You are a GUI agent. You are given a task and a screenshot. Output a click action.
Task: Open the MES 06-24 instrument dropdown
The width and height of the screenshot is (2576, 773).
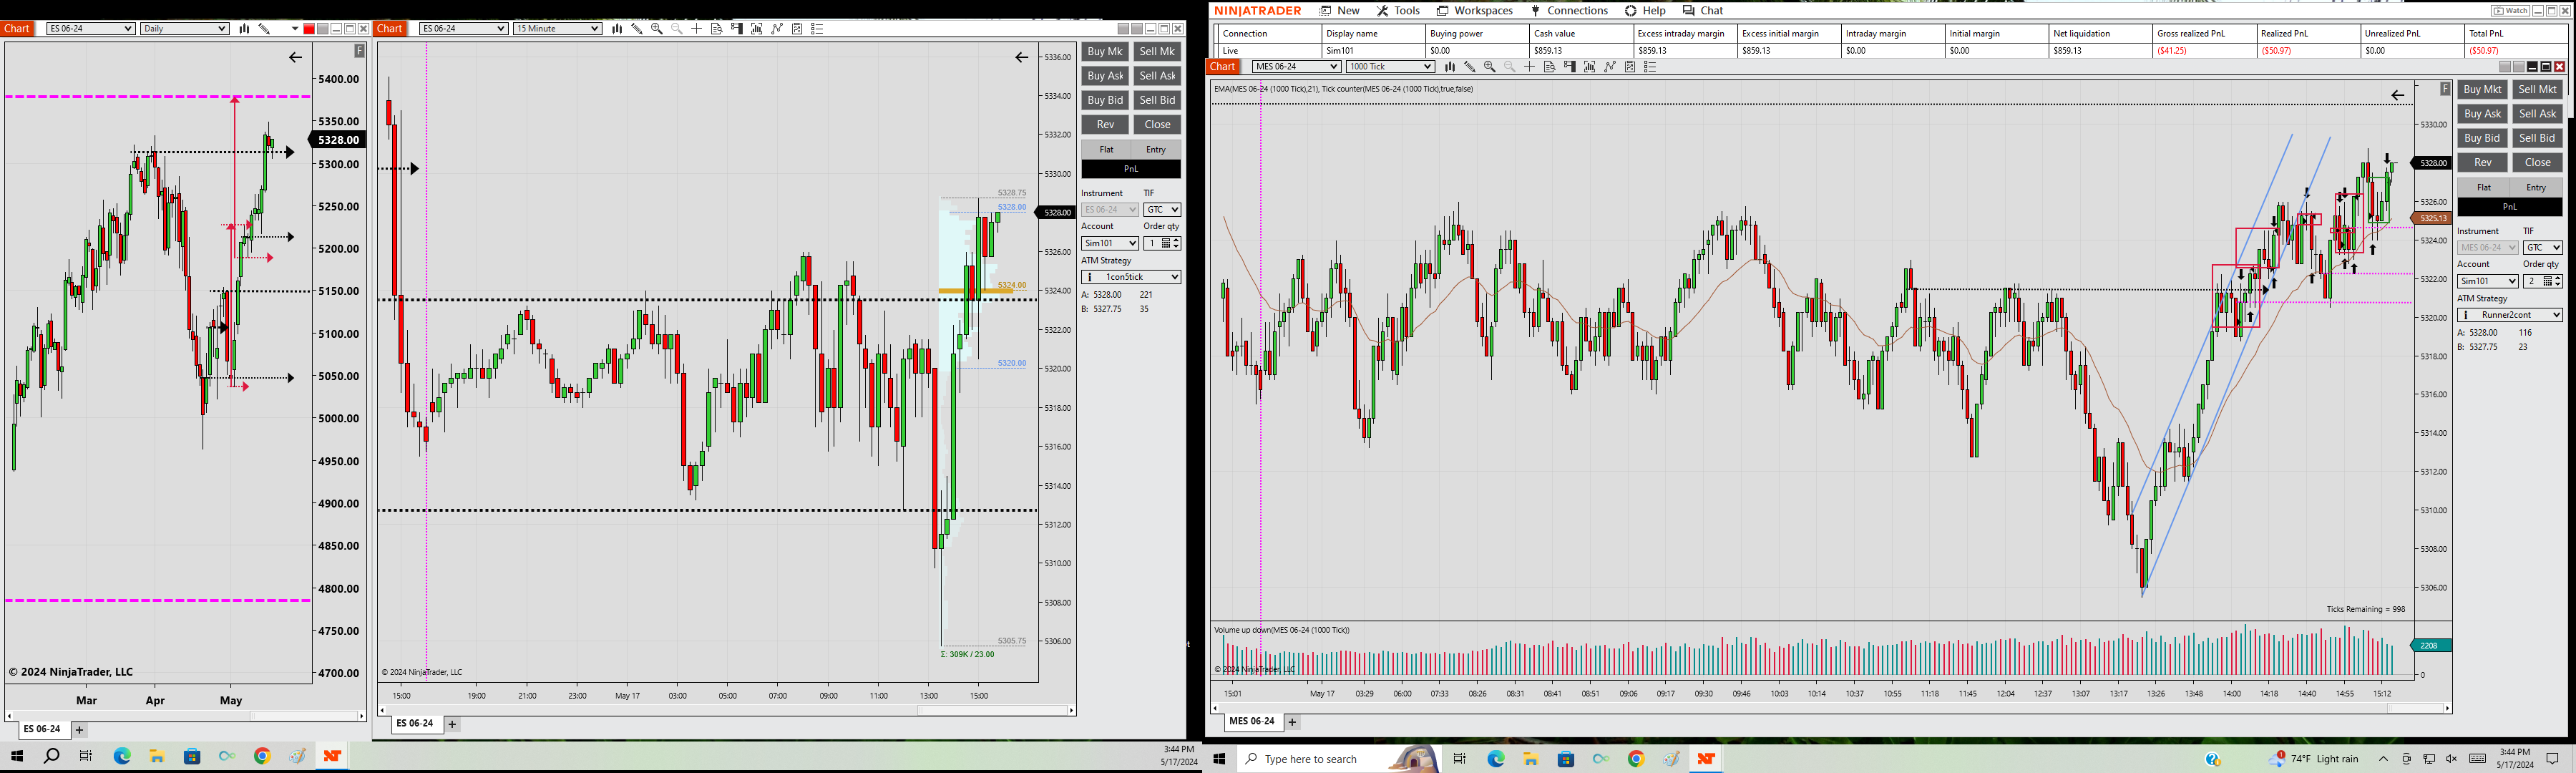coord(1297,67)
